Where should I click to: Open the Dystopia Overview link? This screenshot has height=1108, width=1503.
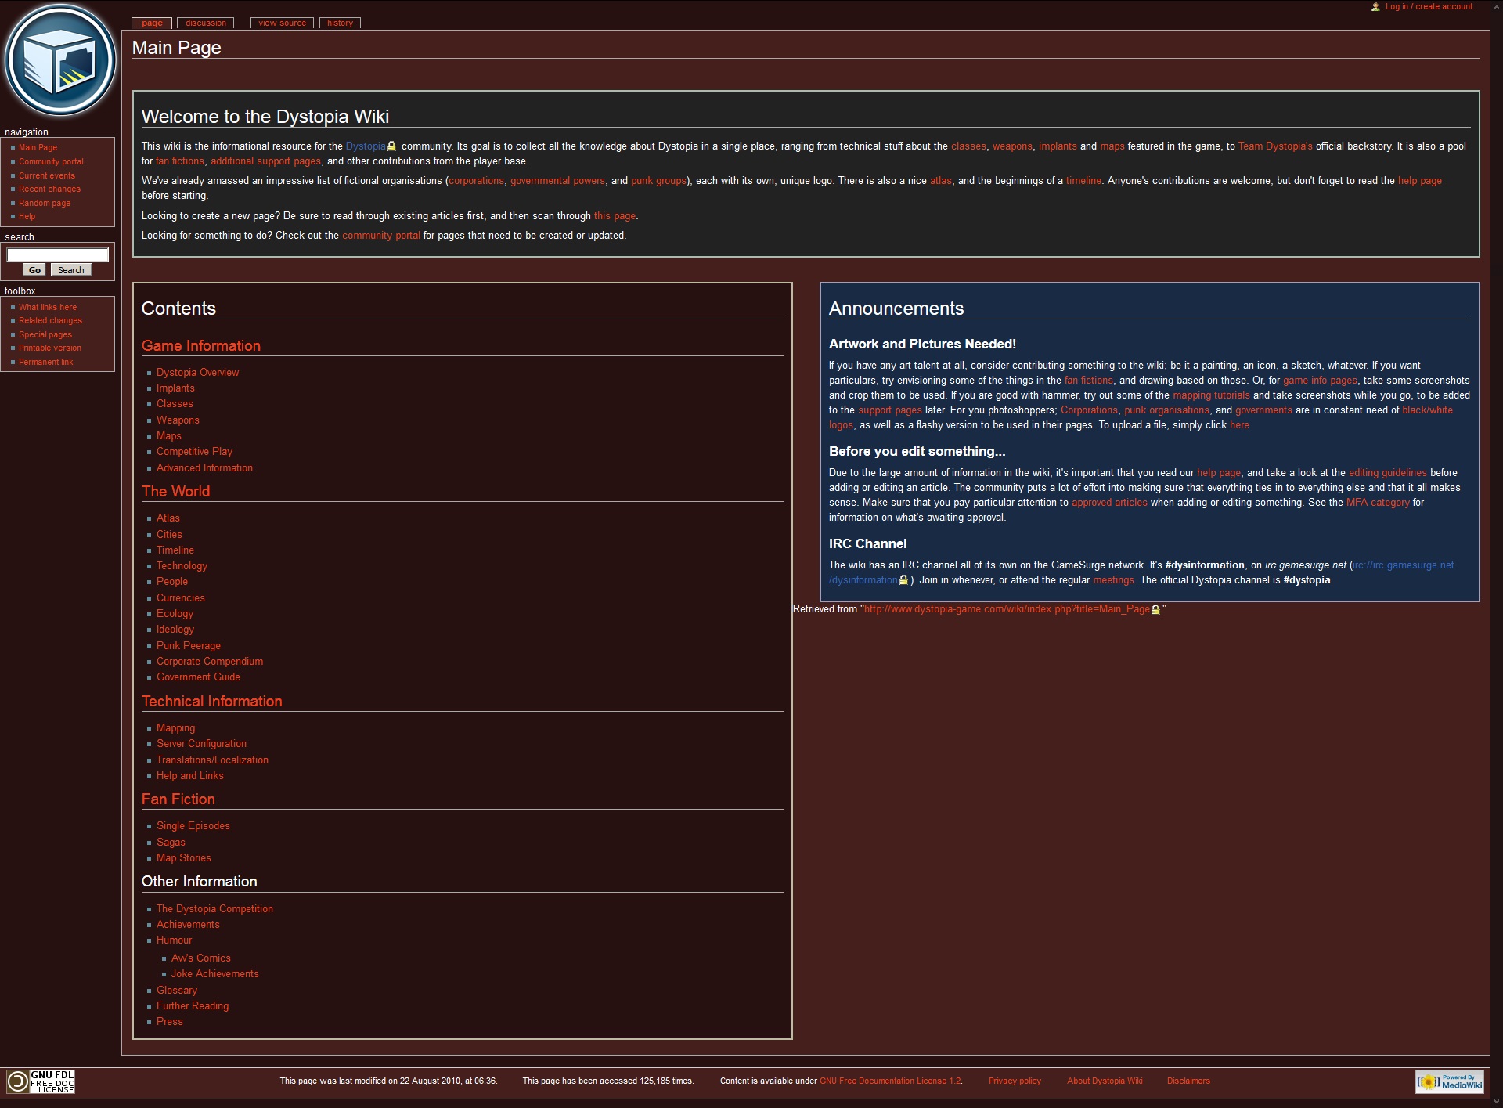pyautogui.click(x=197, y=372)
